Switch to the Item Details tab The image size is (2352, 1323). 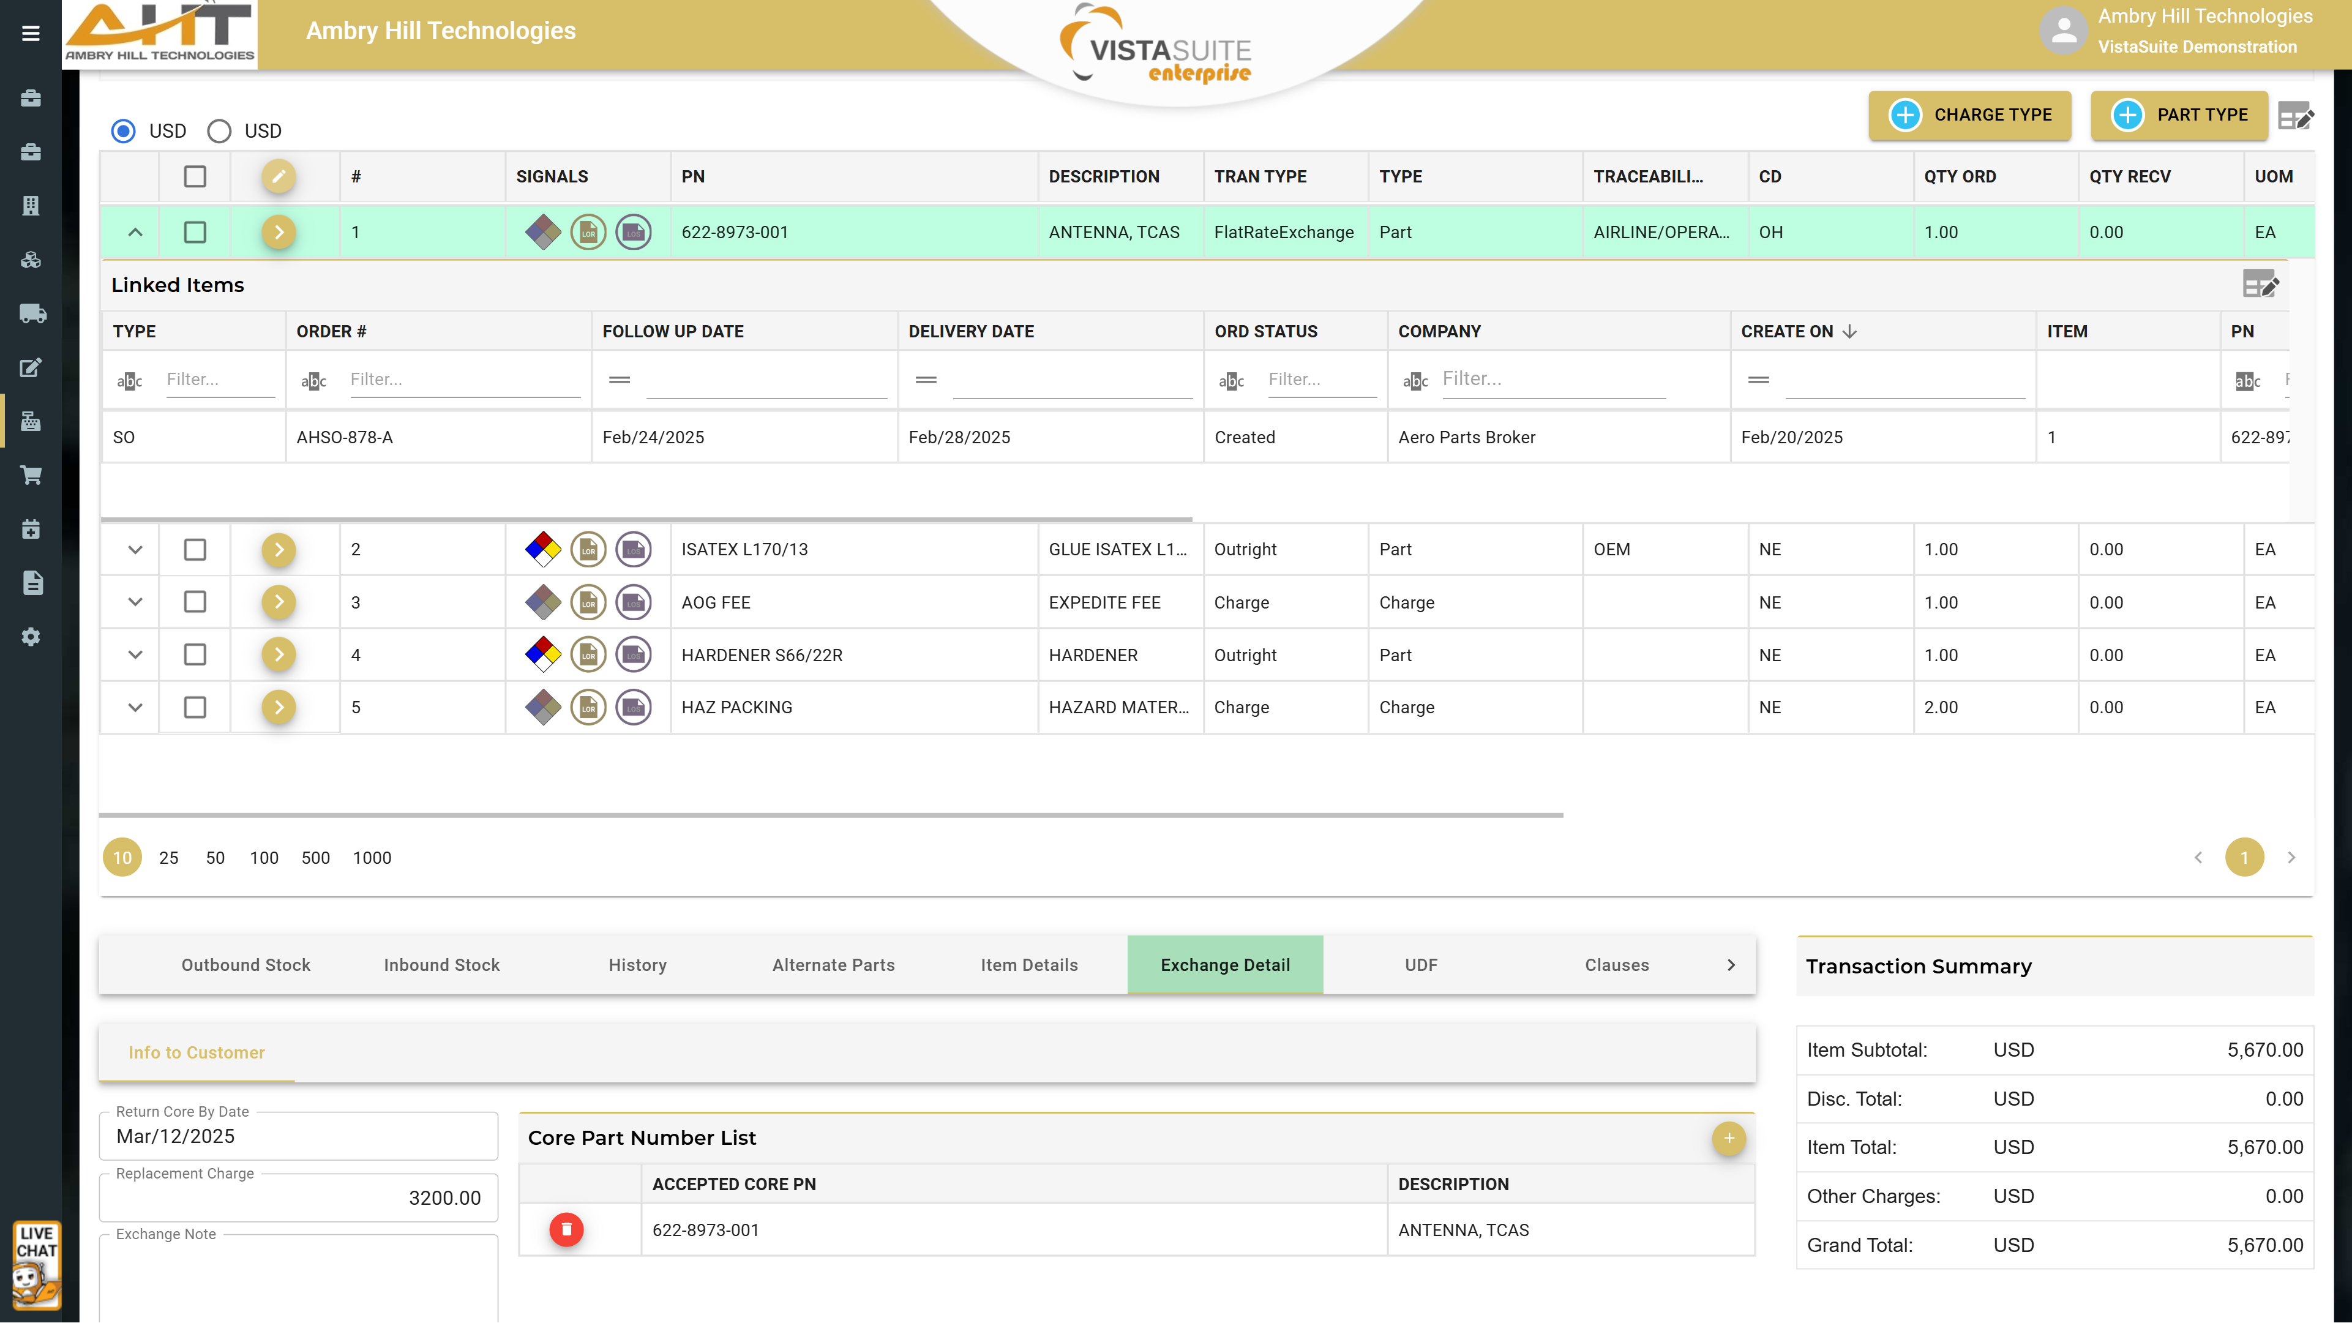pyautogui.click(x=1029, y=965)
